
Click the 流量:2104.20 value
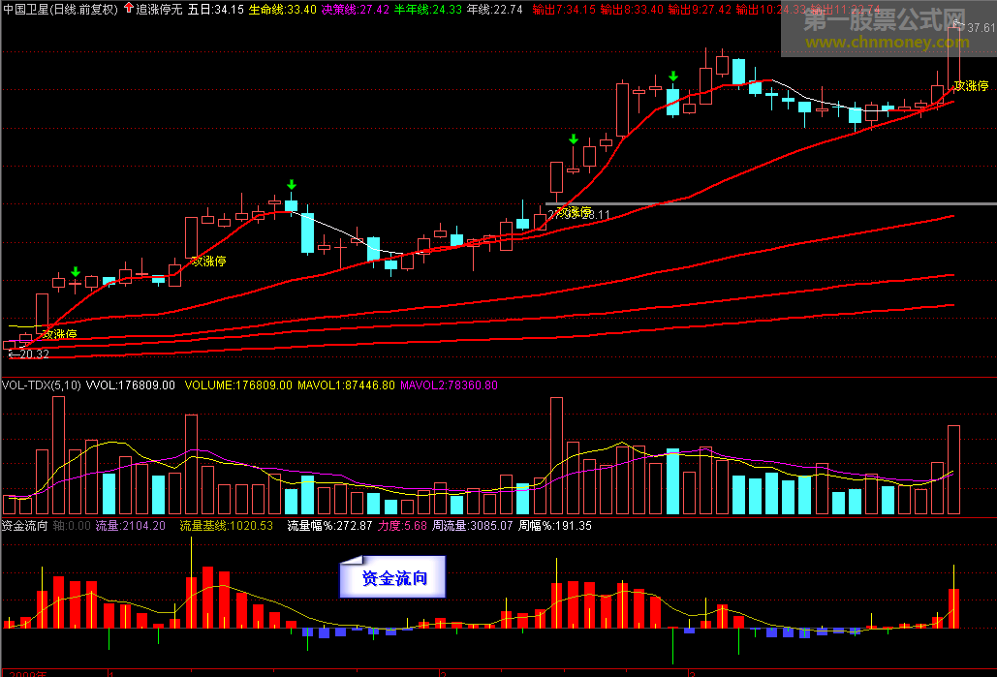coord(131,526)
